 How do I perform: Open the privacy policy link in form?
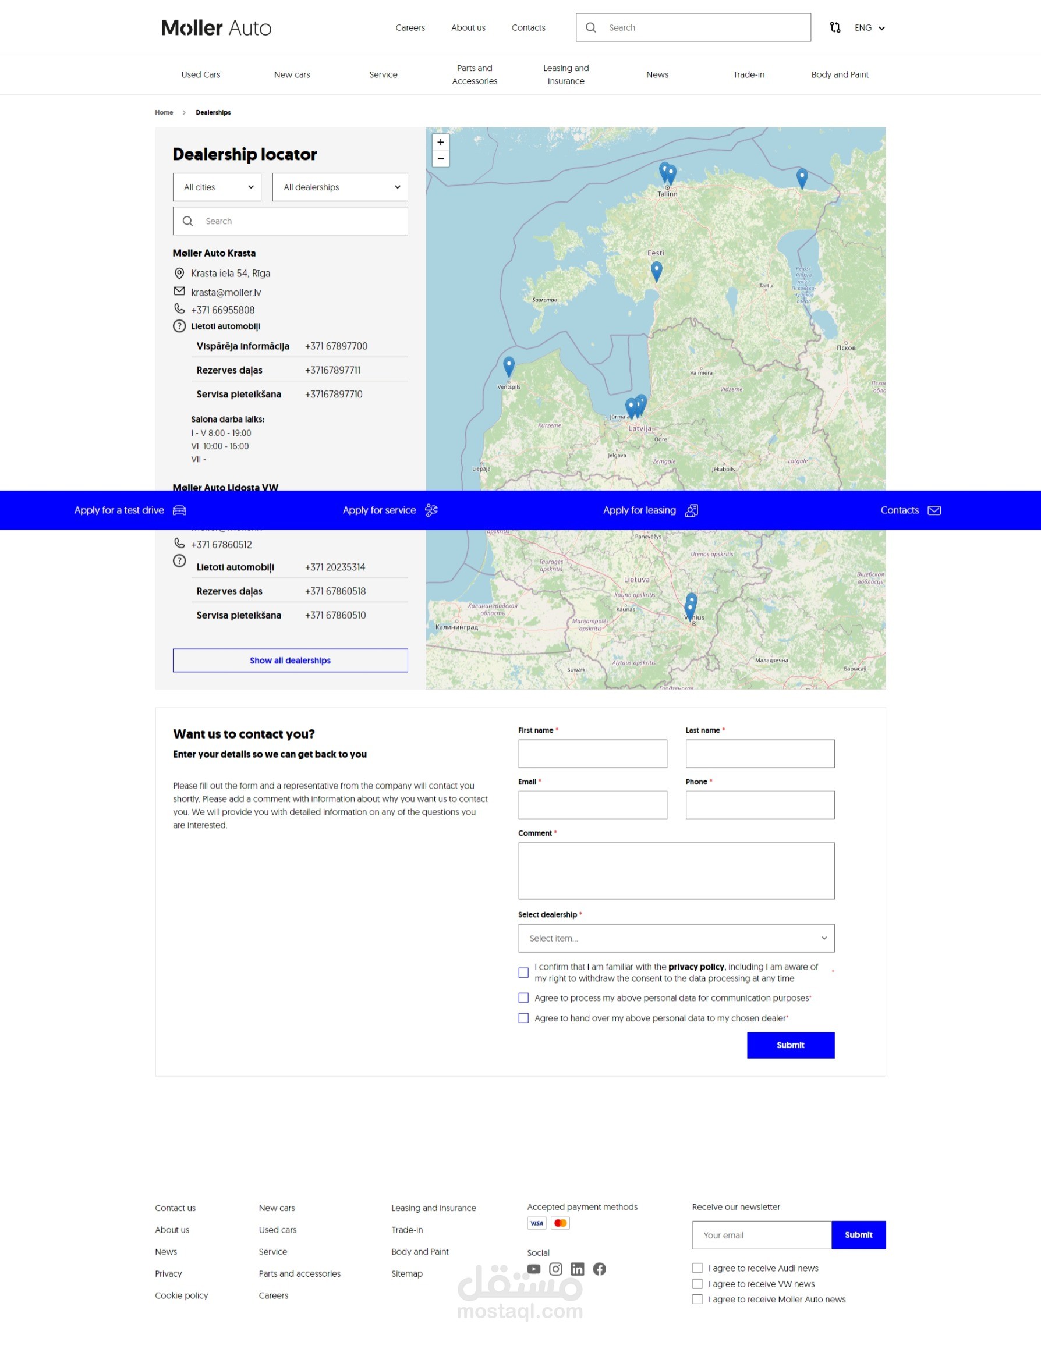[696, 967]
